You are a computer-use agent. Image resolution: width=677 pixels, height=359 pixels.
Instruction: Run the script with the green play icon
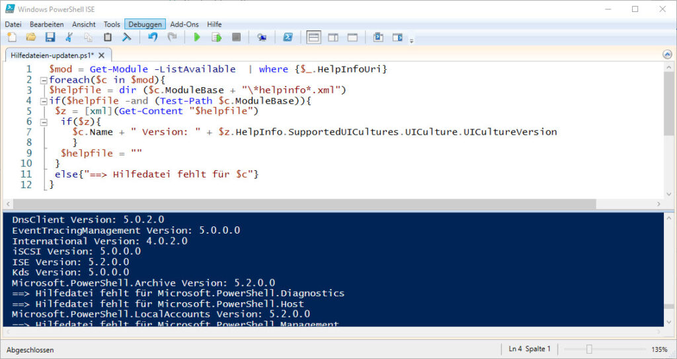pos(197,38)
